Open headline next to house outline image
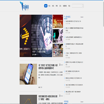This screenshot has height=104, width=104. (x=48, y=98)
